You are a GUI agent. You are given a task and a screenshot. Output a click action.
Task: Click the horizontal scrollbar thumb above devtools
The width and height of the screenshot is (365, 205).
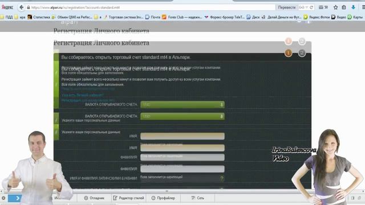point(167,191)
